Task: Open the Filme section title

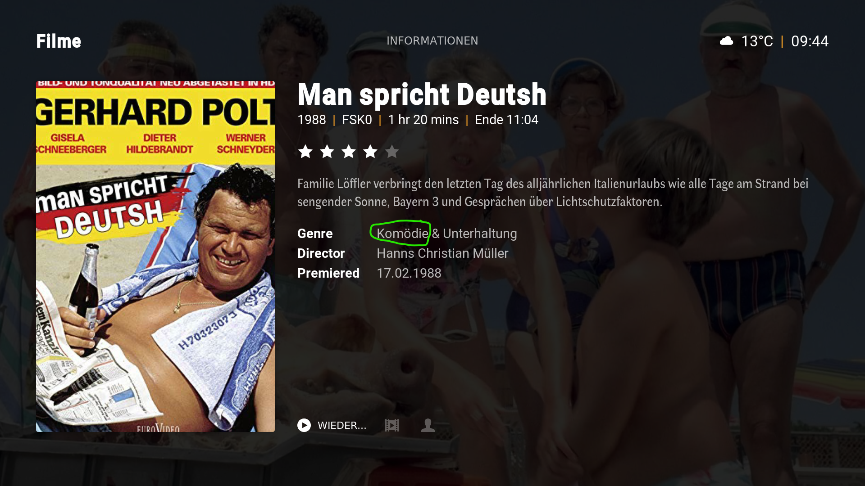Action: (59, 41)
